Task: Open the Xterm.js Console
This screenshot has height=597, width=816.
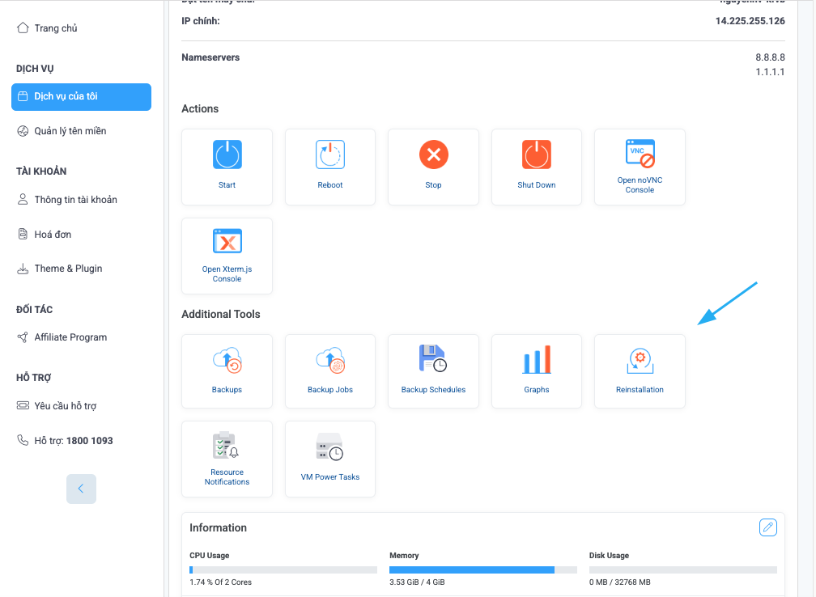Action: coord(227,241)
